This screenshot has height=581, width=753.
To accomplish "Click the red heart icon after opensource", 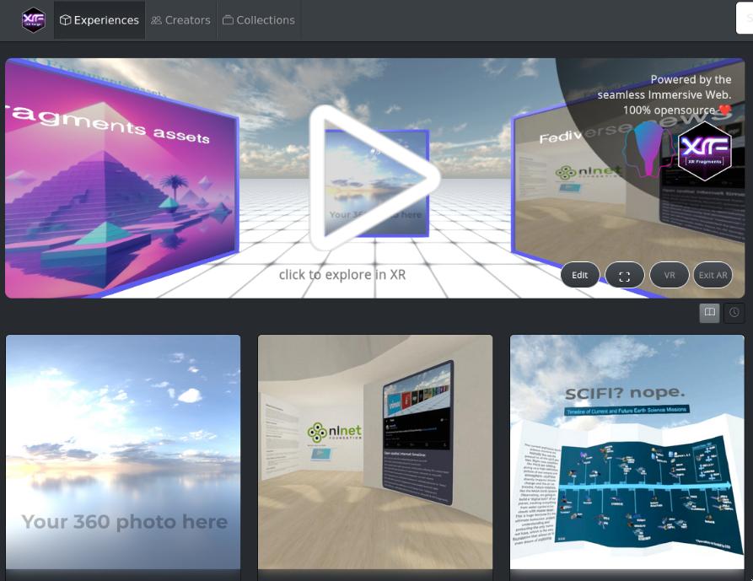I will [724, 110].
